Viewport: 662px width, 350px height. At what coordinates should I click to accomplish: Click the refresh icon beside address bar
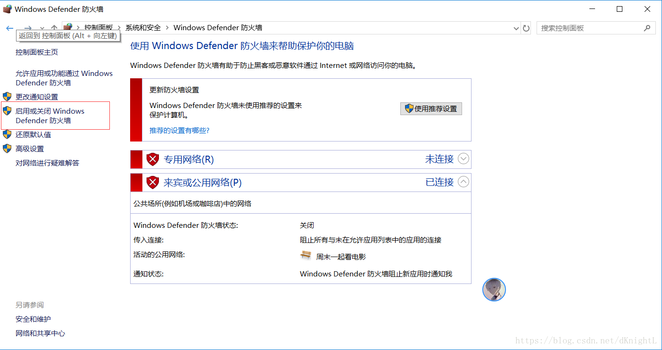526,28
